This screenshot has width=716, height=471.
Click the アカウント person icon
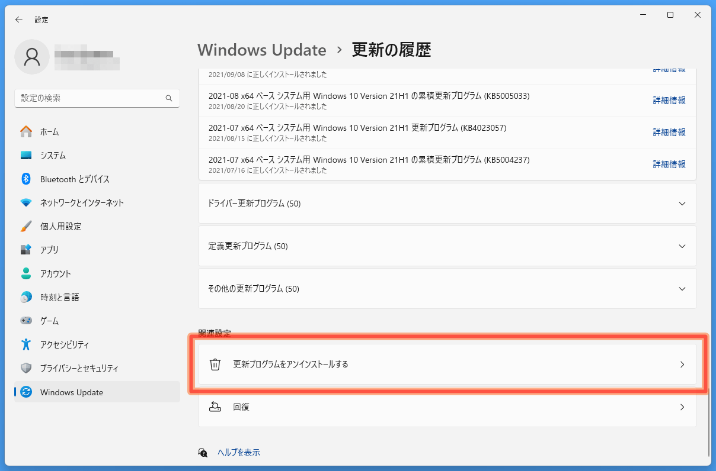26,273
